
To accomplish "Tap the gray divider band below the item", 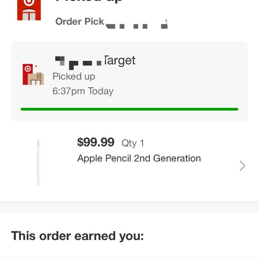I will tap(129, 207).
